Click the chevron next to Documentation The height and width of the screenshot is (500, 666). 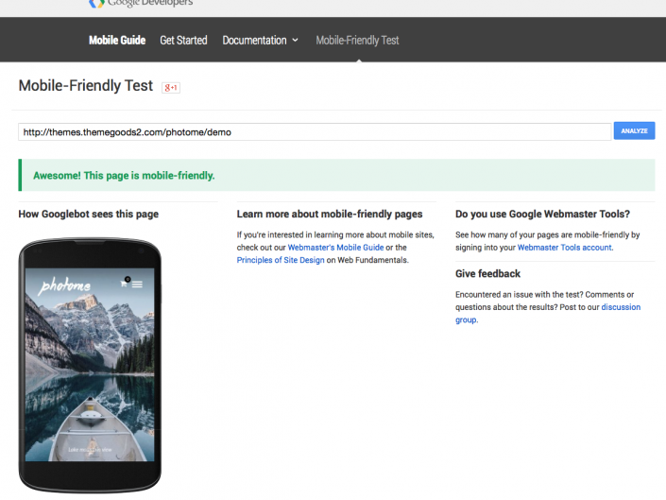[x=295, y=40]
